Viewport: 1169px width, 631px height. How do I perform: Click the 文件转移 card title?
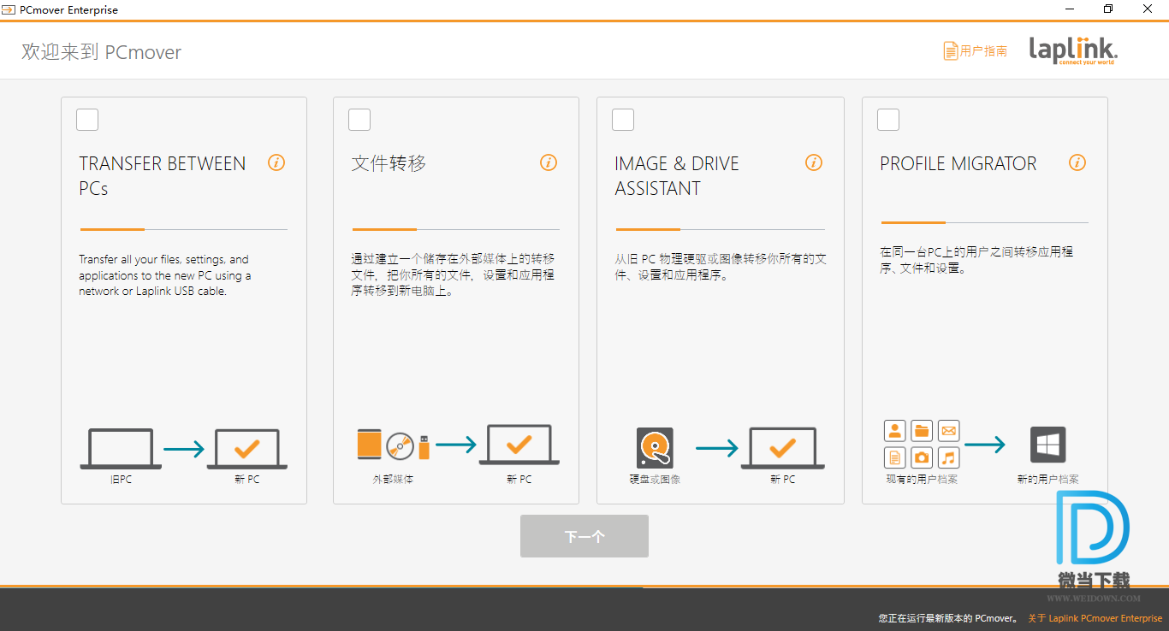[389, 163]
